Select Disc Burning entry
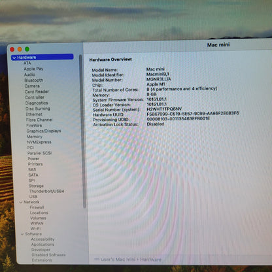The width and height of the screenshot is (272, 272). [x=38, y=109]
